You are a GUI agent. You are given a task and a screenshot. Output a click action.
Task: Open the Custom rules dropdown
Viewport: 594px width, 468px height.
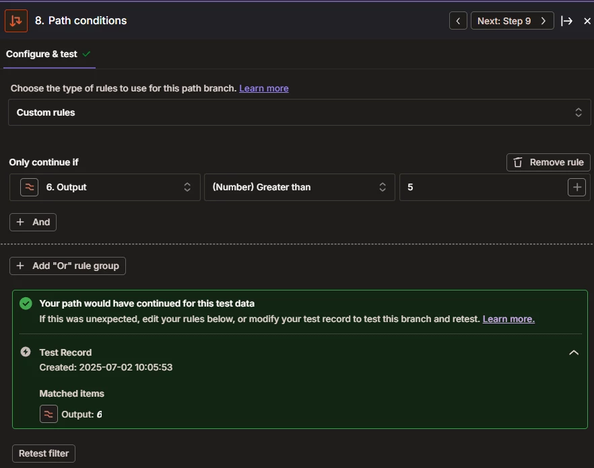click(299, 112)
